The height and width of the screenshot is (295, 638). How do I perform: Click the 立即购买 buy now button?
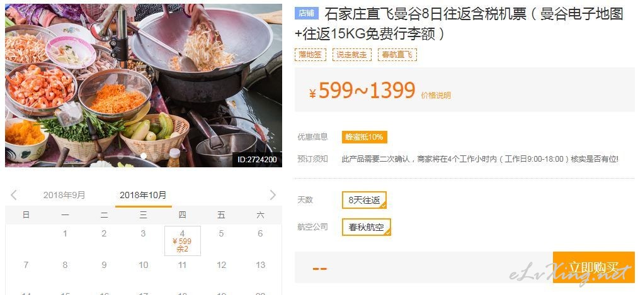pos(594,267)
